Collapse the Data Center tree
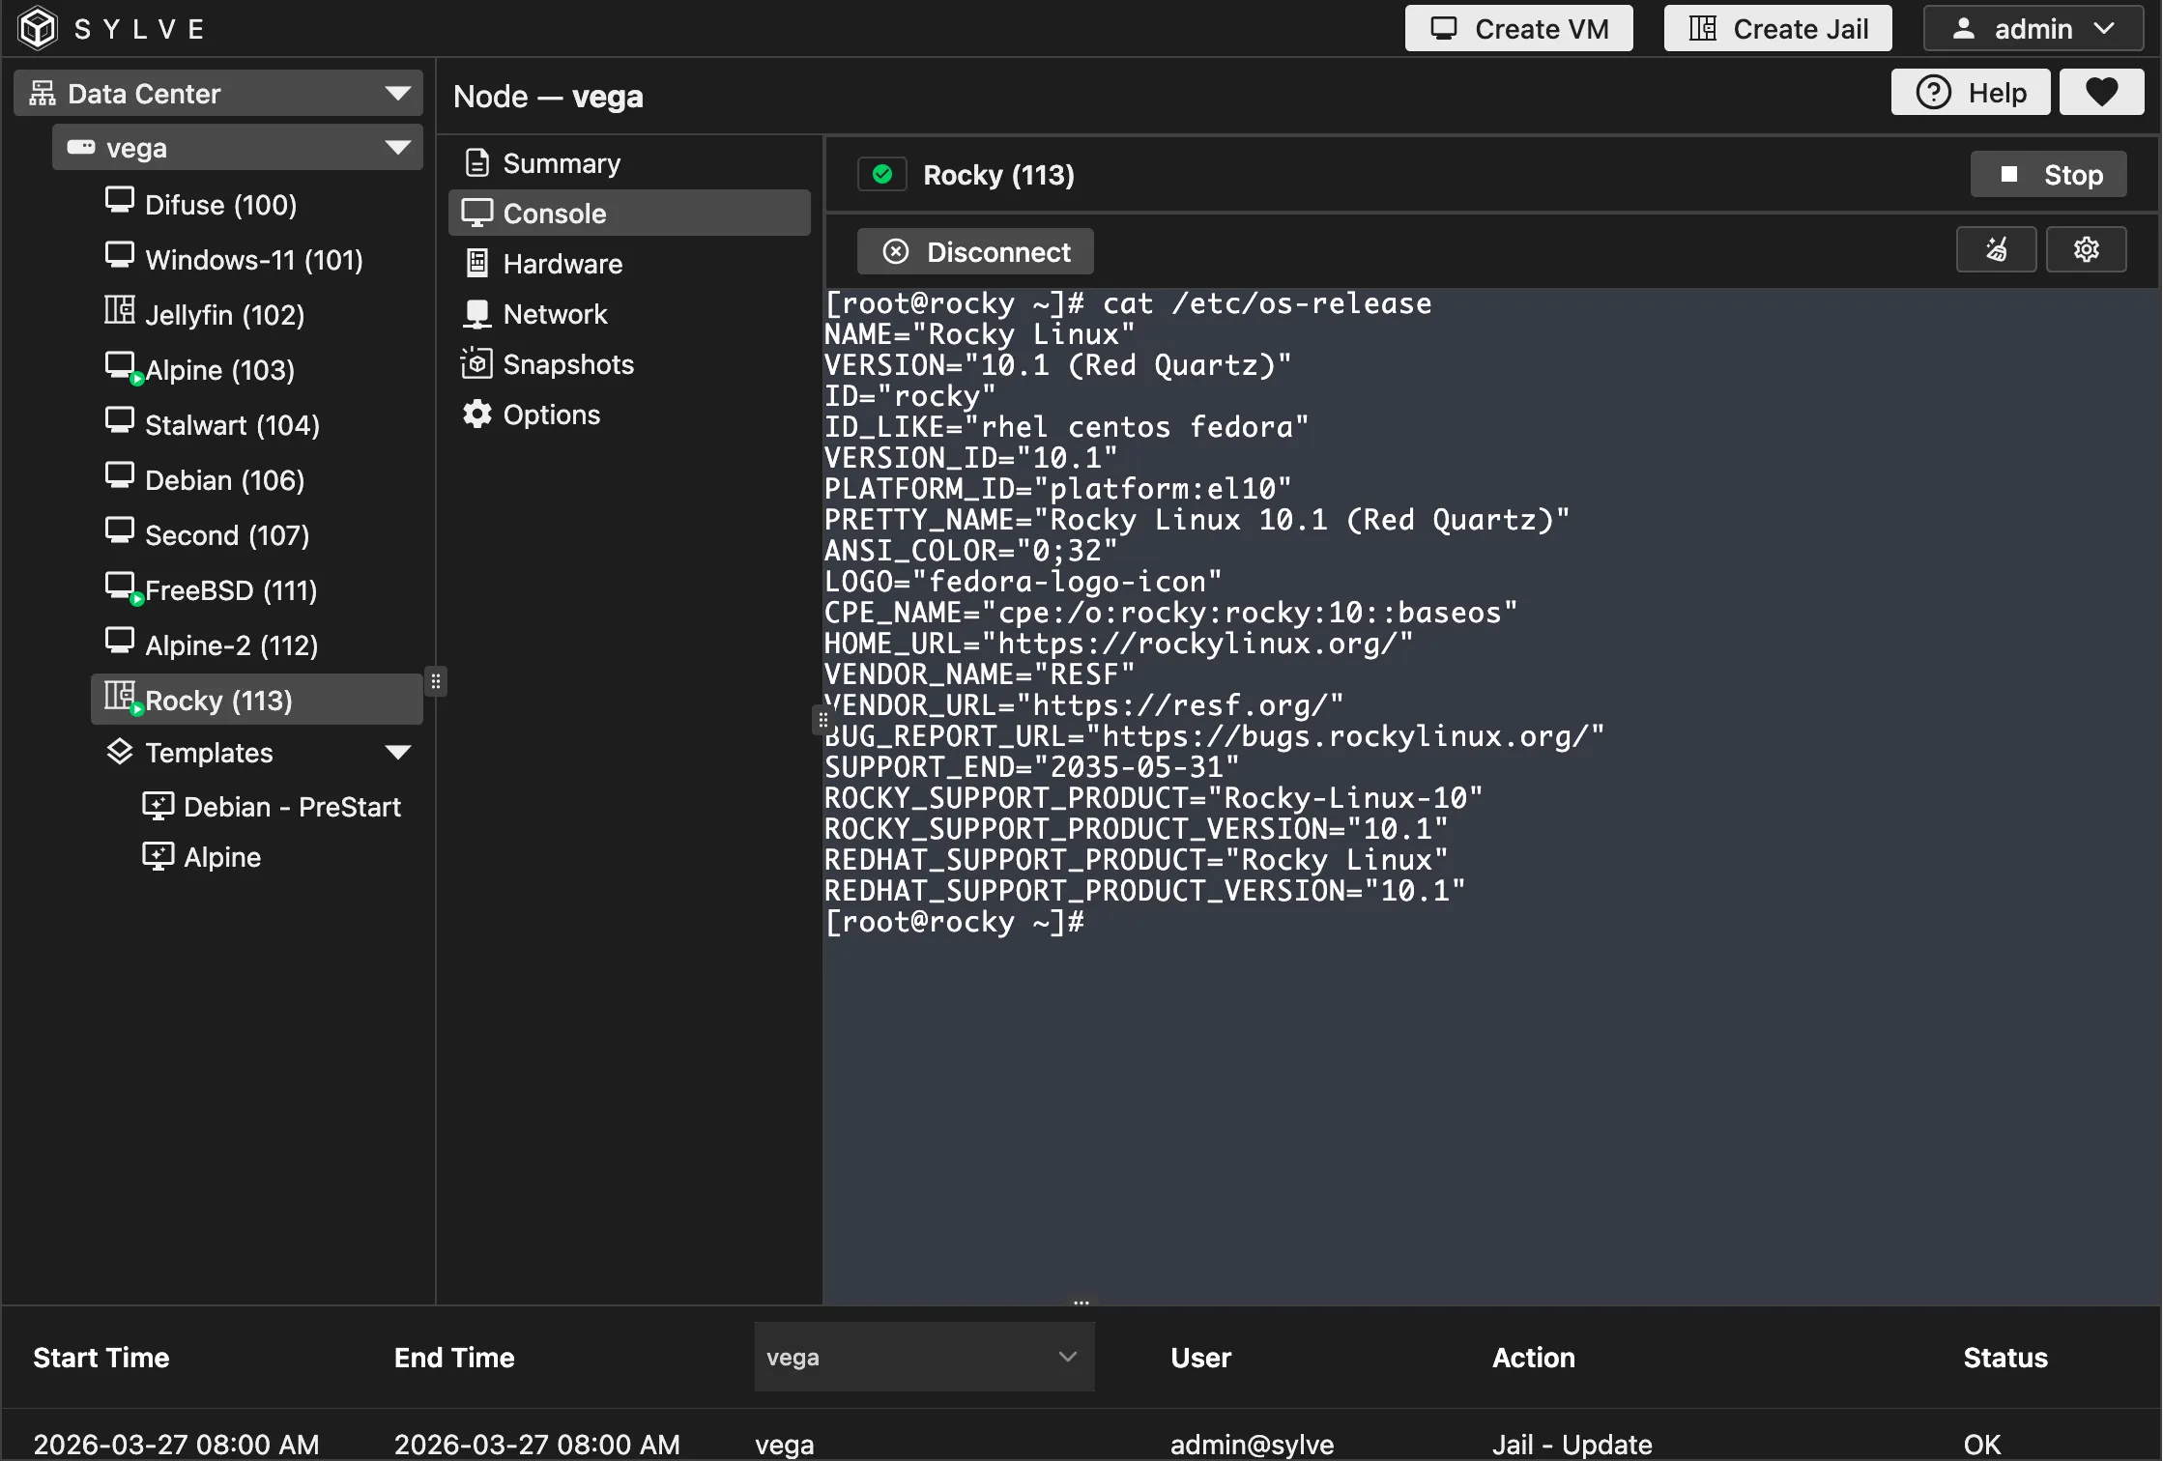 [397, 94]
